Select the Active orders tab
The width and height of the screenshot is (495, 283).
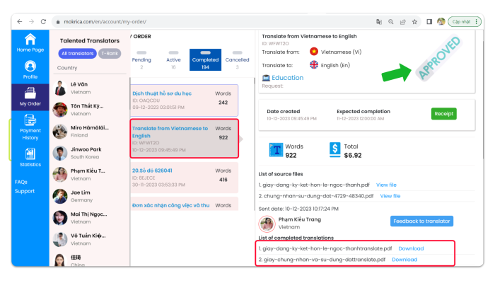pyautogui.click(x=173, y=61)
